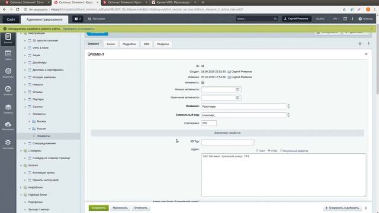
Task: Bookmark this page with star icon
Action: coord(344,9)
